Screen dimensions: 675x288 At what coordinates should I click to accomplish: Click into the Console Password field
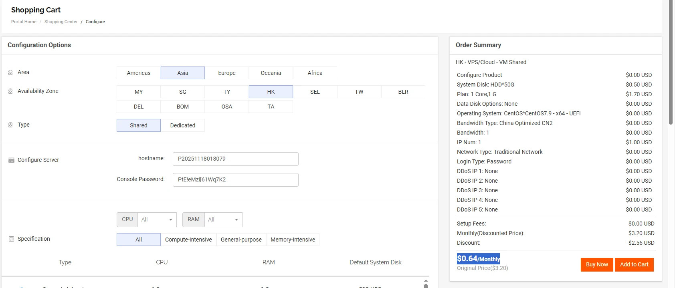[235, 180]
